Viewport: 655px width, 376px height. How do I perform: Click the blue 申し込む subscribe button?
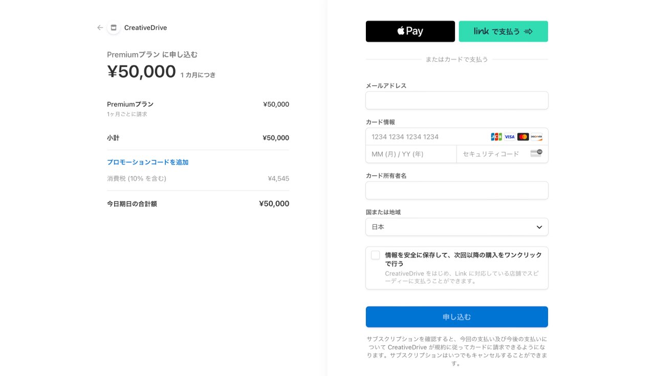click(456, 317)
